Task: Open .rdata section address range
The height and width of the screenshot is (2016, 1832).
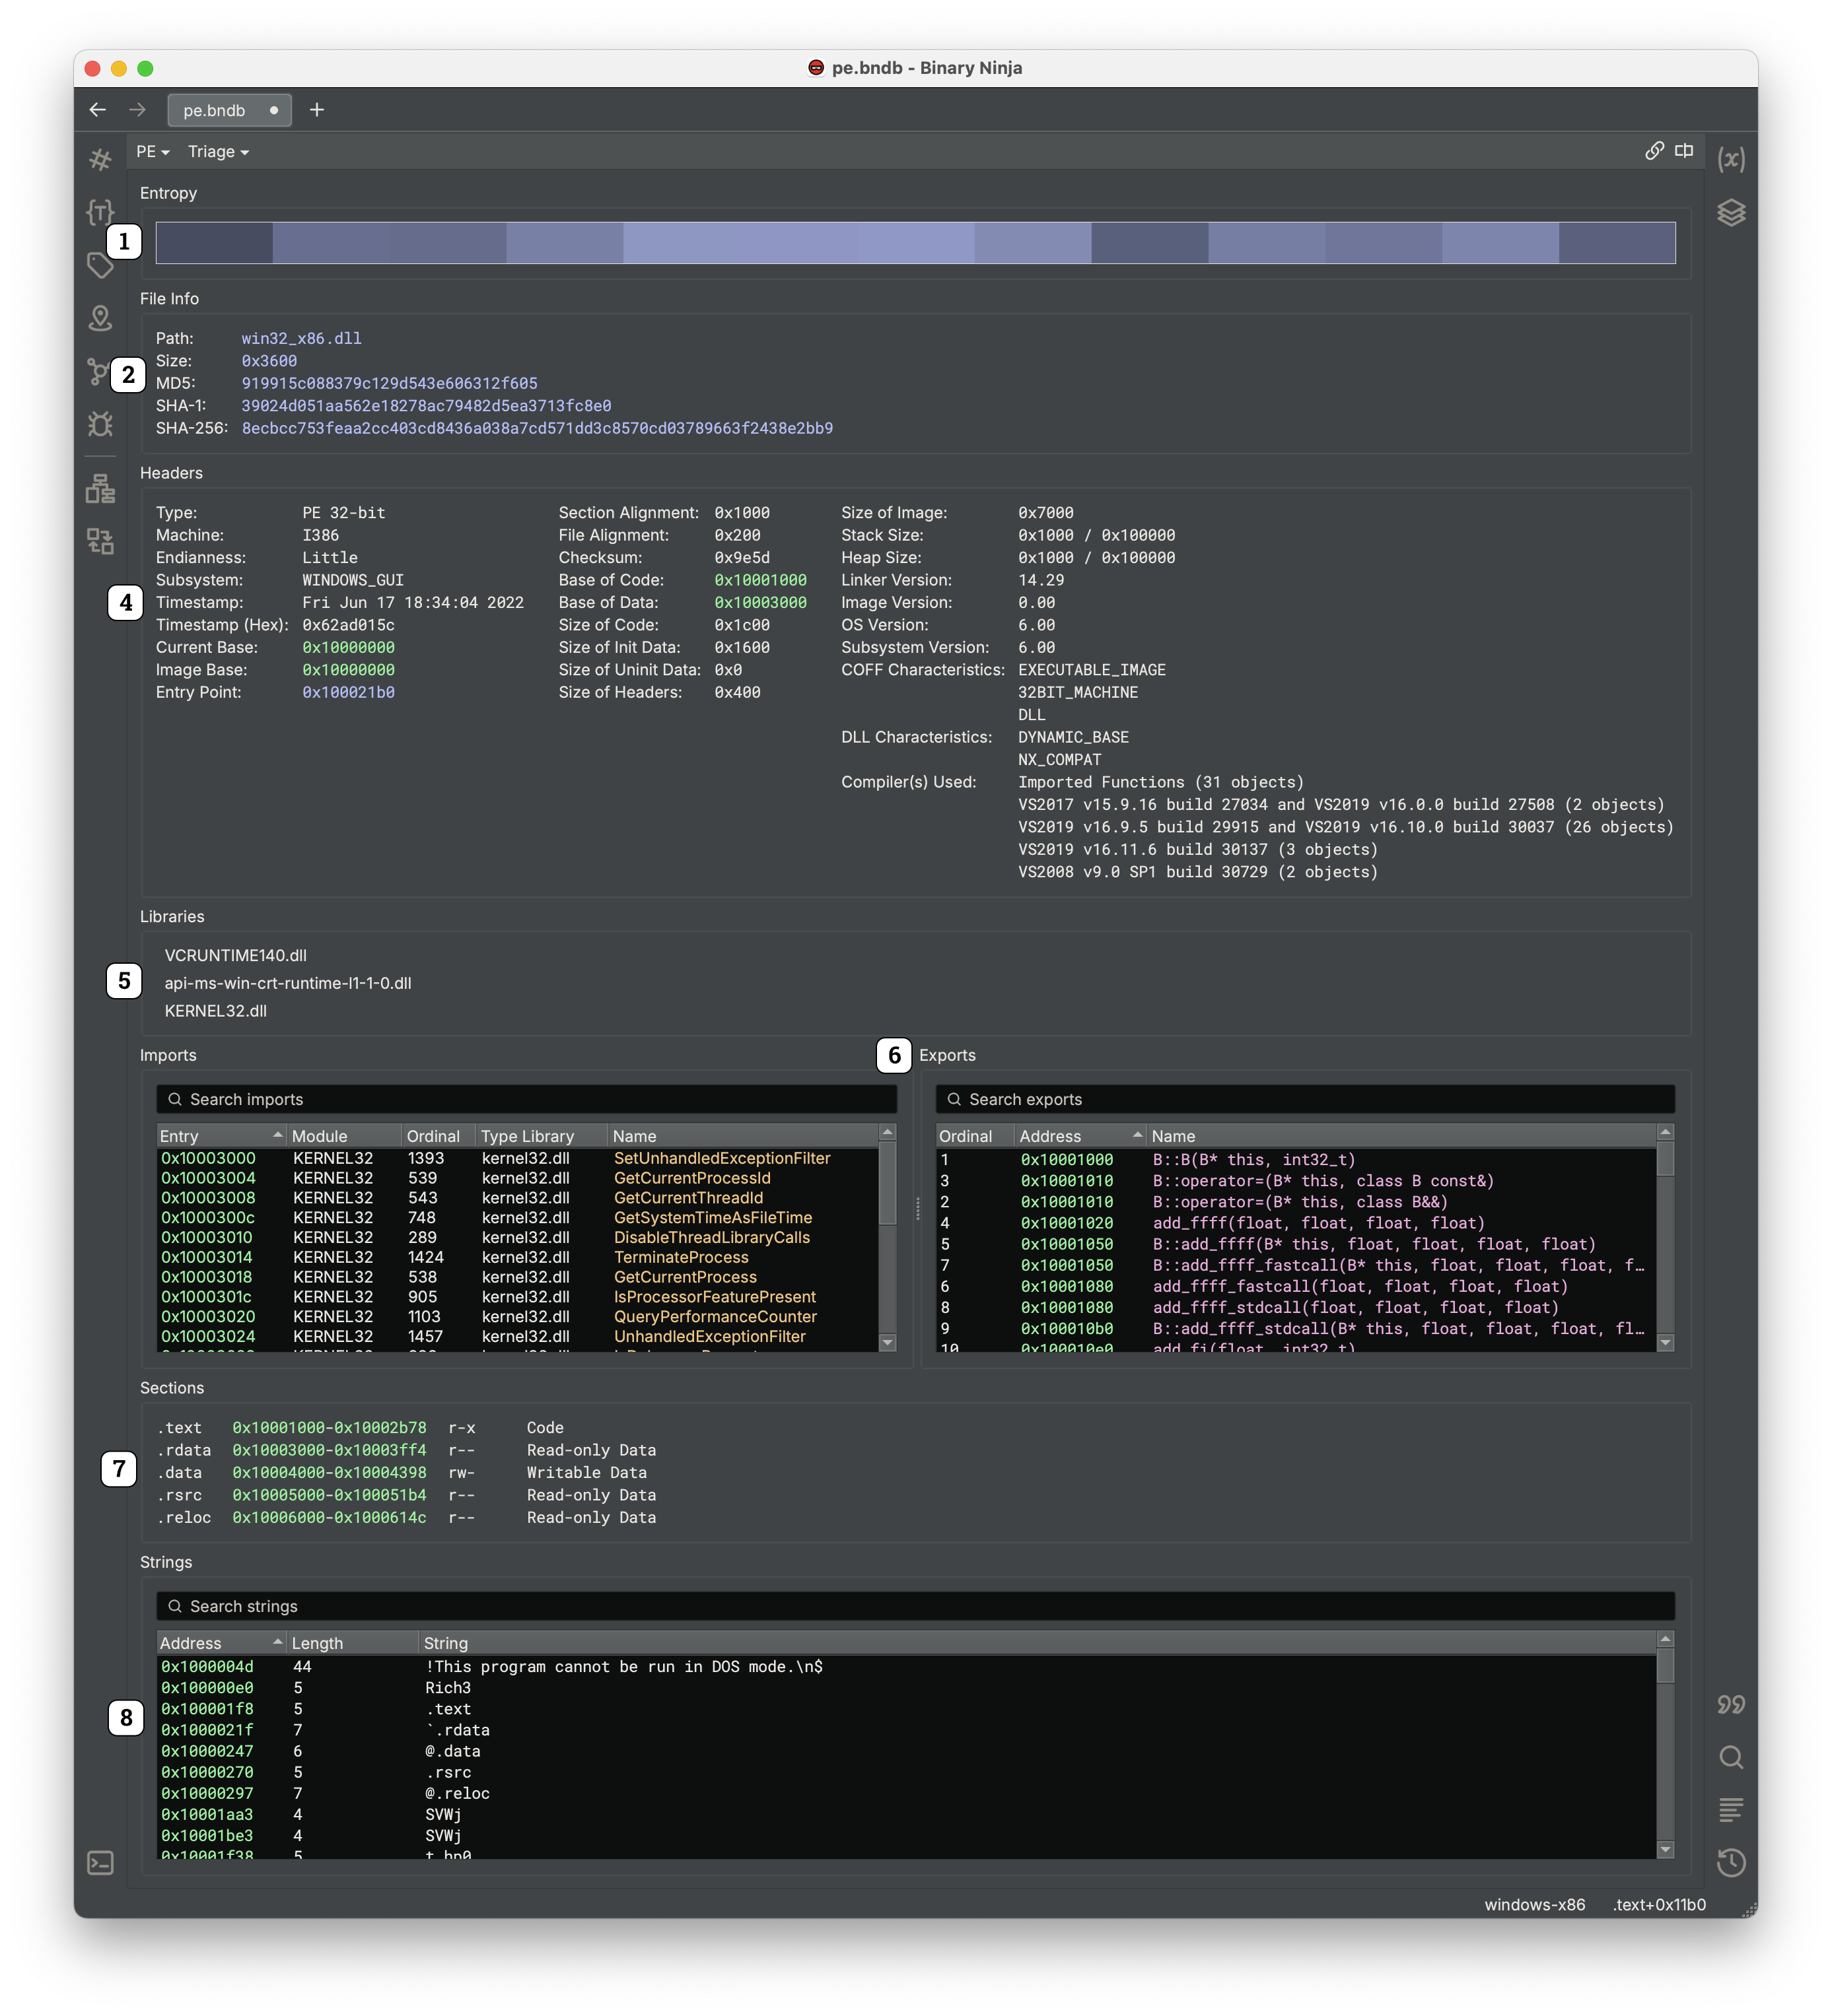Action: coord(329,1450)
